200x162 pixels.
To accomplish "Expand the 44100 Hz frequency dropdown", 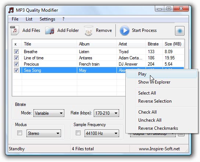I will (102, 133).
